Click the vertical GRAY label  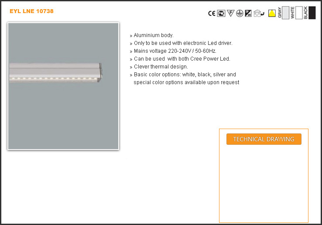[280, 13]
